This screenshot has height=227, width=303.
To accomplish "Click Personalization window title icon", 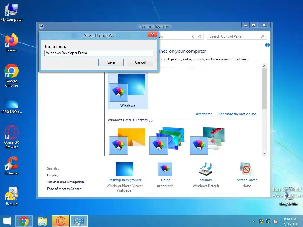I will (x=41, y=26).
